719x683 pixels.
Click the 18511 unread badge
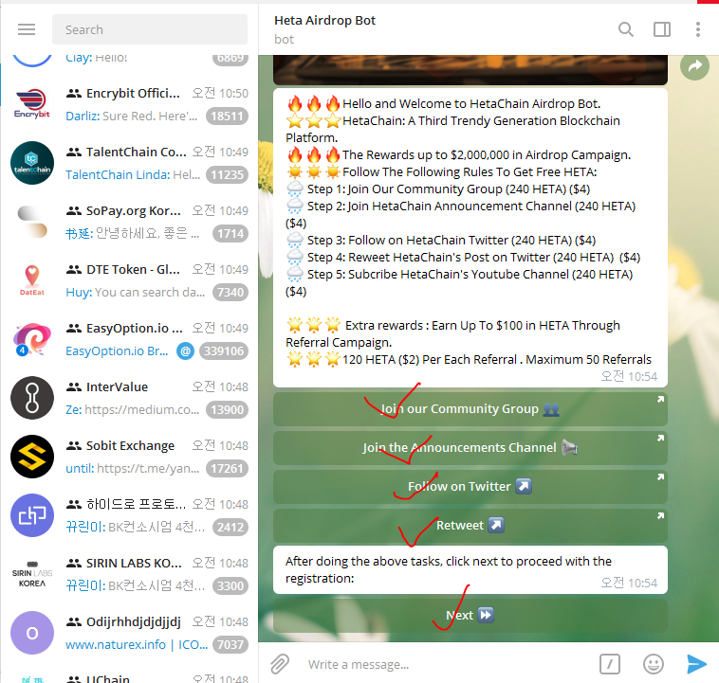click(x=227, y=117)
